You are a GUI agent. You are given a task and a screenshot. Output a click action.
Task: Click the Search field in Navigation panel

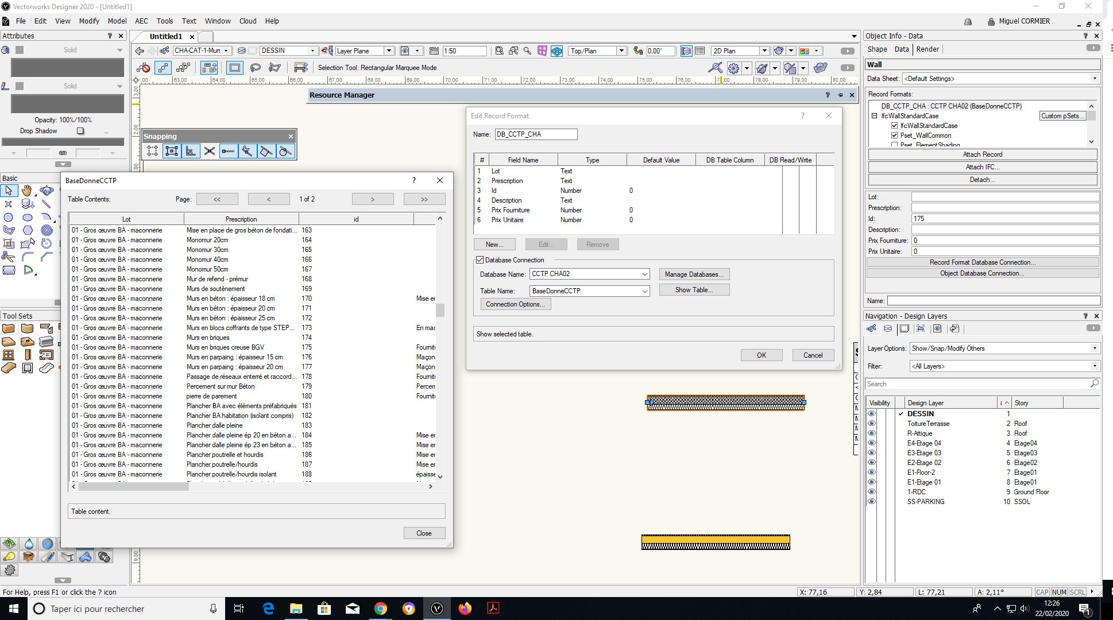[976, 383]
